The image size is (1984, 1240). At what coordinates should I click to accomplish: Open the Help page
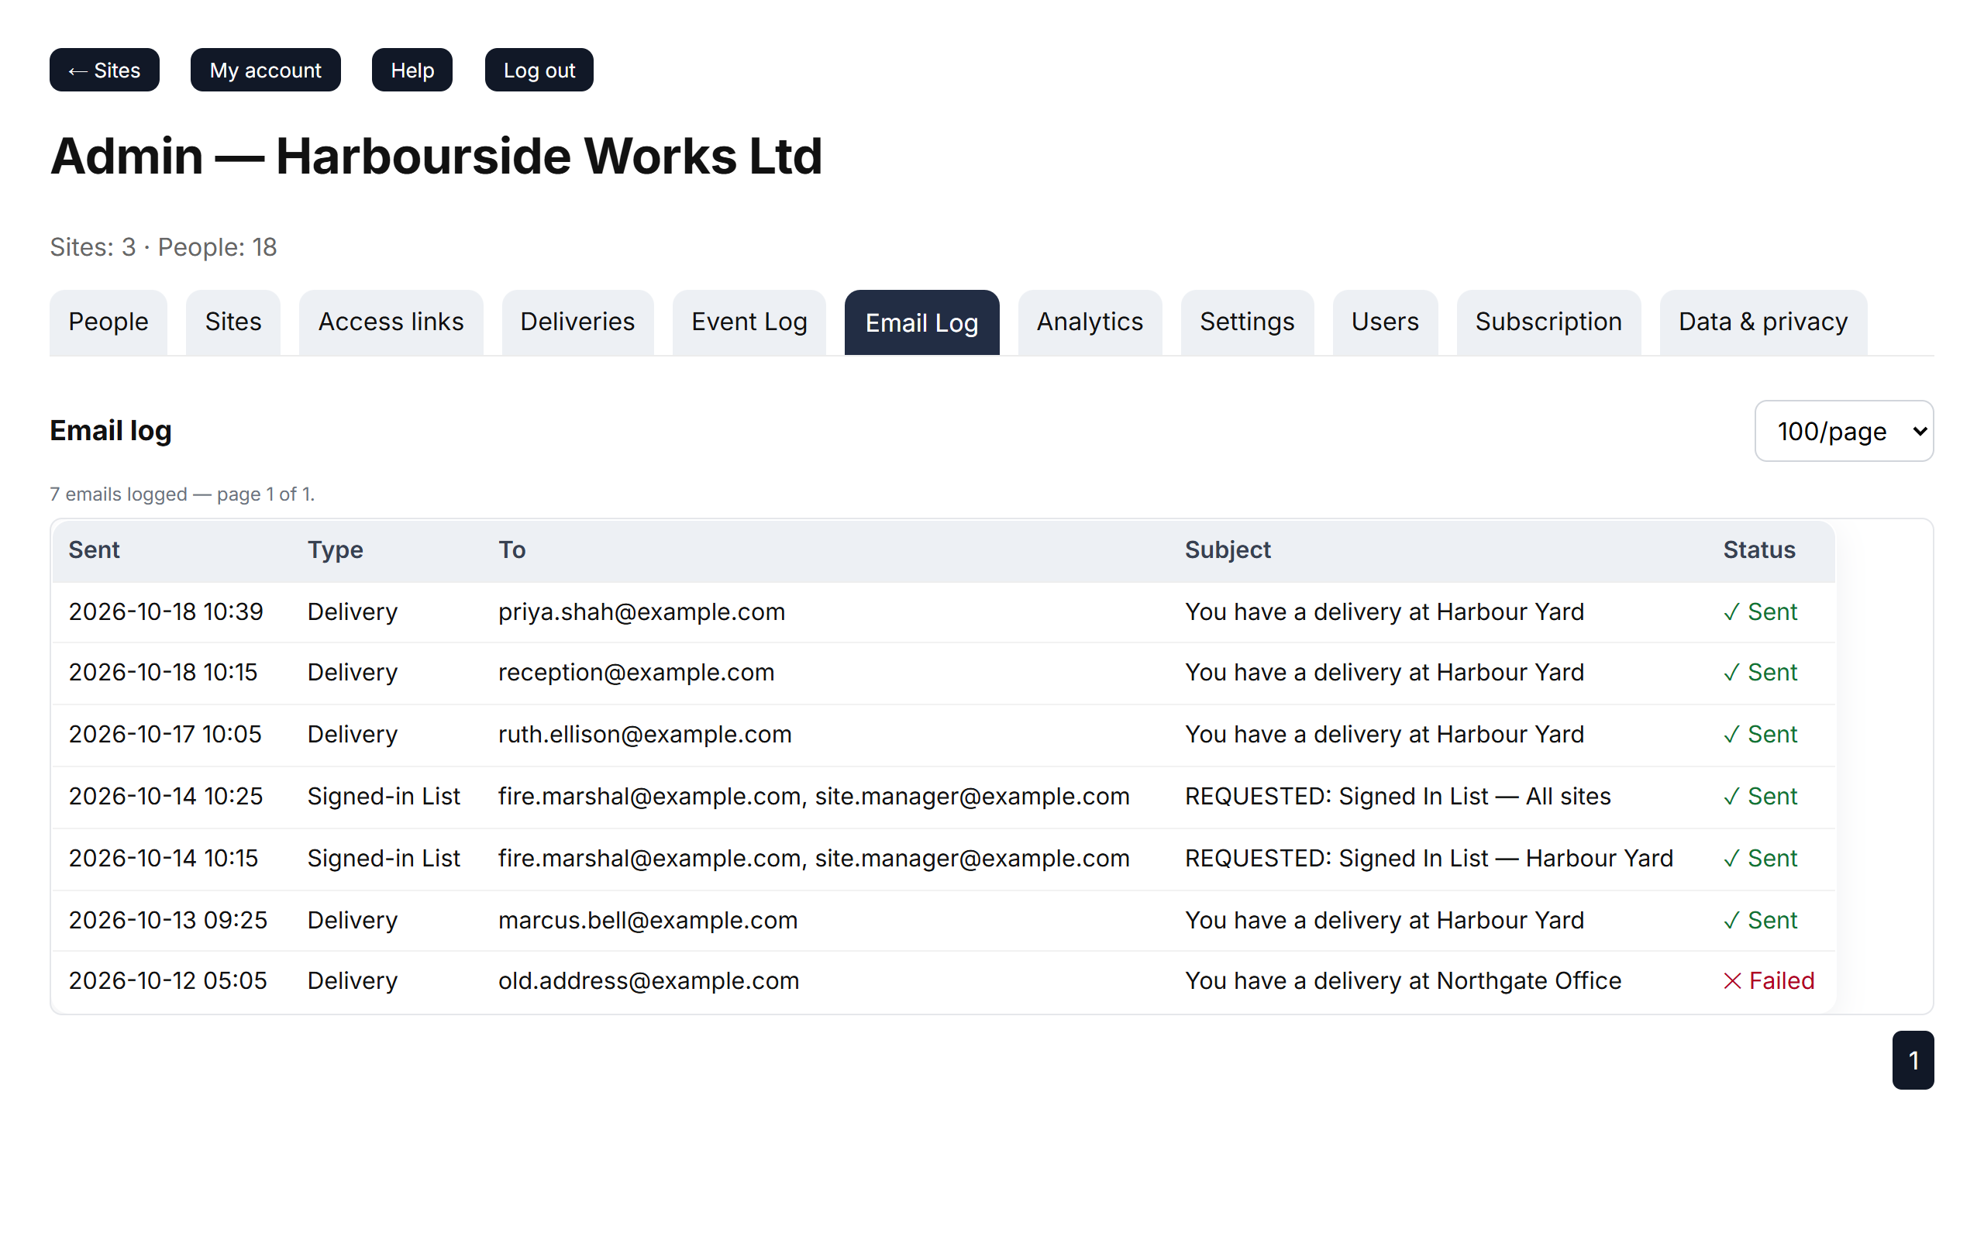coord(412,70)
